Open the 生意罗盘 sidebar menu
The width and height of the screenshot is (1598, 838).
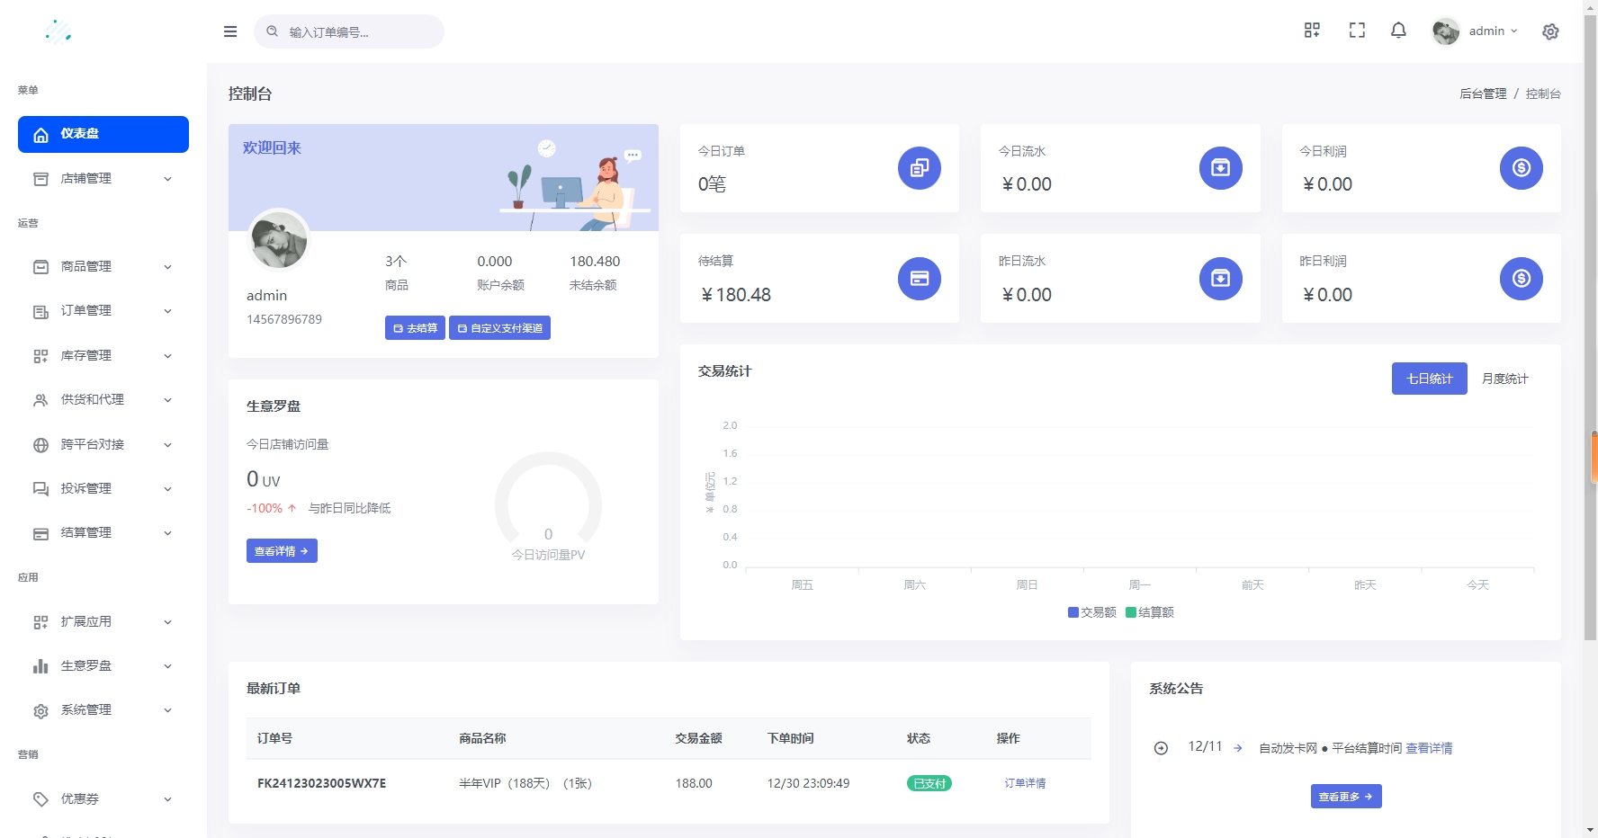103,666
